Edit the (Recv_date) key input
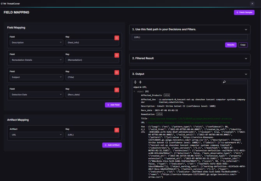Screen dimensions: 261x181 [x=92, y=95]
